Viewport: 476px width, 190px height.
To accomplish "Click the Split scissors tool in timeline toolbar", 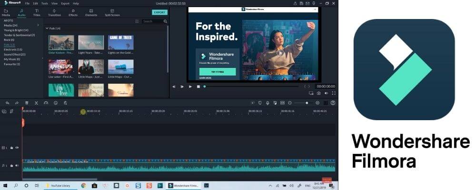I will pyautogui.click(x=36, y=103).
